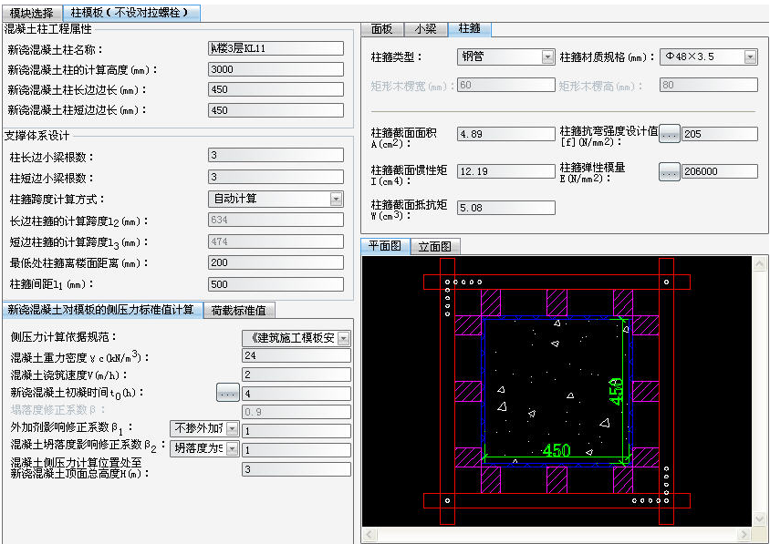Open the 柱箍抗弯强度设计值 browse button
Screen dimensions: 770x544
coord(670,134)
